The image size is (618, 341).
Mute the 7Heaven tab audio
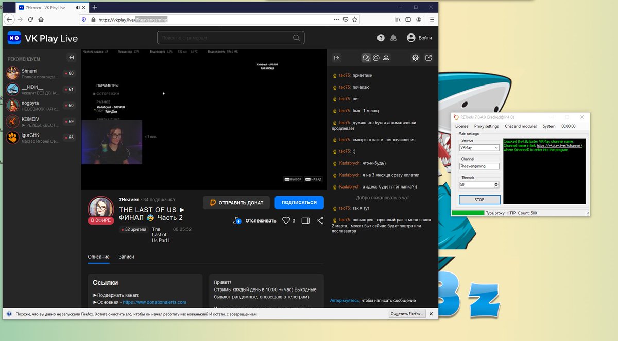pos(78,7)
